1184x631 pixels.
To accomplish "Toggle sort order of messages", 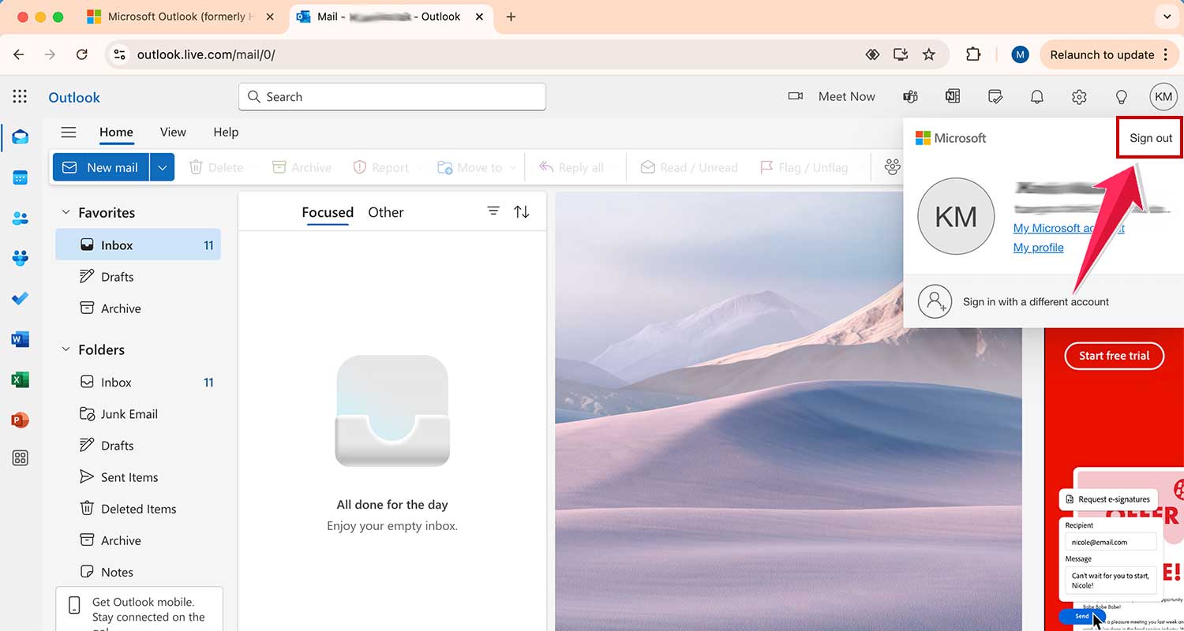I will click(519, 211).
